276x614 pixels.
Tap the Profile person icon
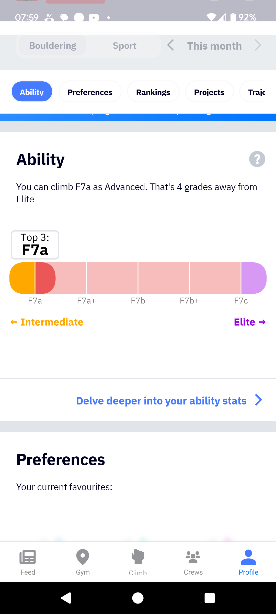(248, 557)
